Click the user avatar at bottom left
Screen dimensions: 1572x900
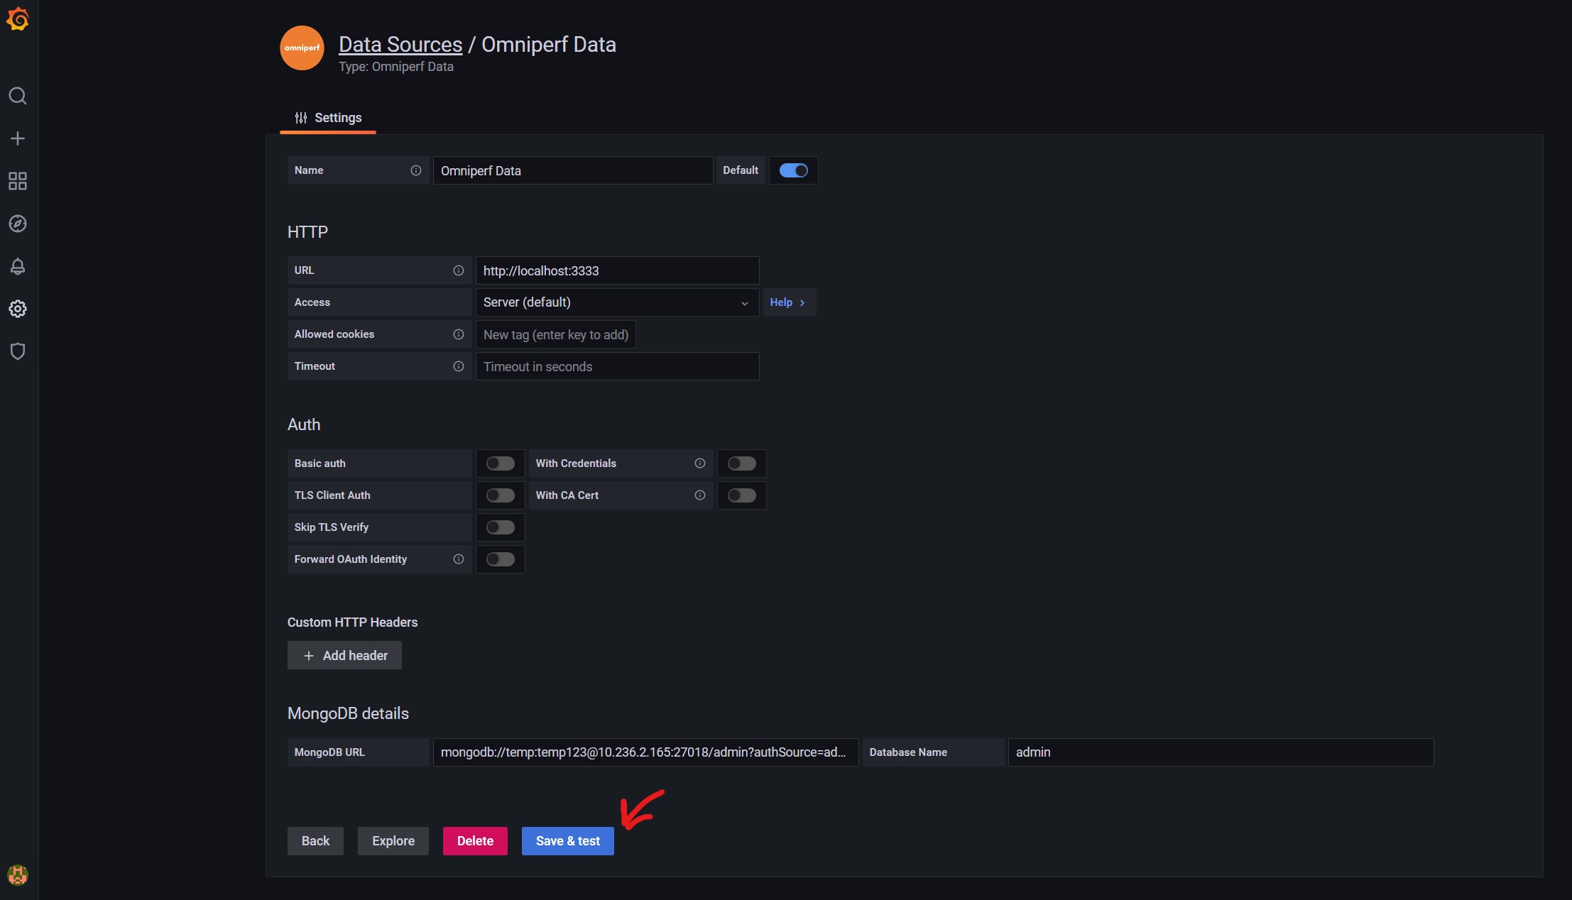[x=18, y=874]
